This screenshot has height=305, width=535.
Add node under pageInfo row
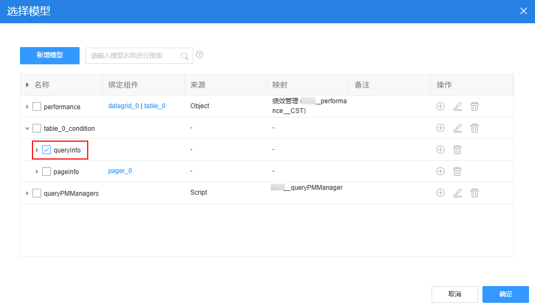point(440,171)
